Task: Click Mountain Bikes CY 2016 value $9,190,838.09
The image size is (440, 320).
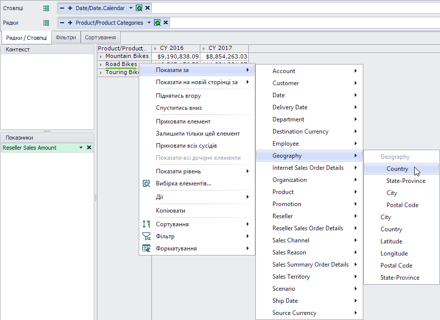Action: tap(176, 56)
